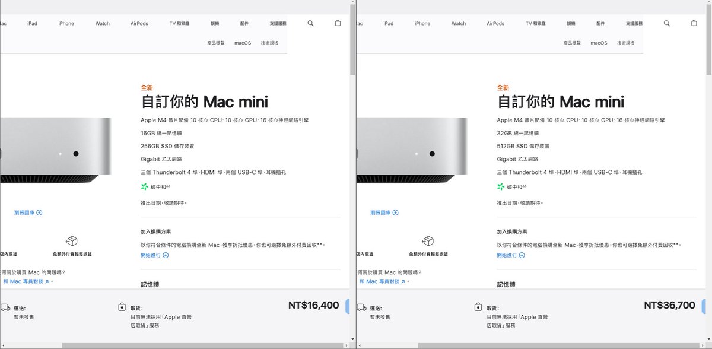Image resolution: width=712 pixels, height=349 pixels.
Task: Click 開始進行 trade-in link in left window
Action: (x=155, y=255)
